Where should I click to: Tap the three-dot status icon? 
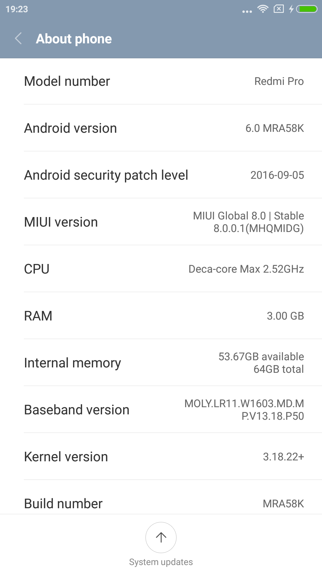(247, 11)
